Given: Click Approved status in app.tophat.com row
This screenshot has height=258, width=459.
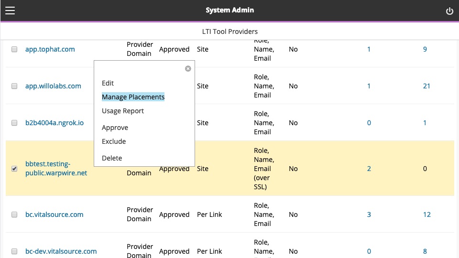Looking at the screenshot, I should coord(174,49).
